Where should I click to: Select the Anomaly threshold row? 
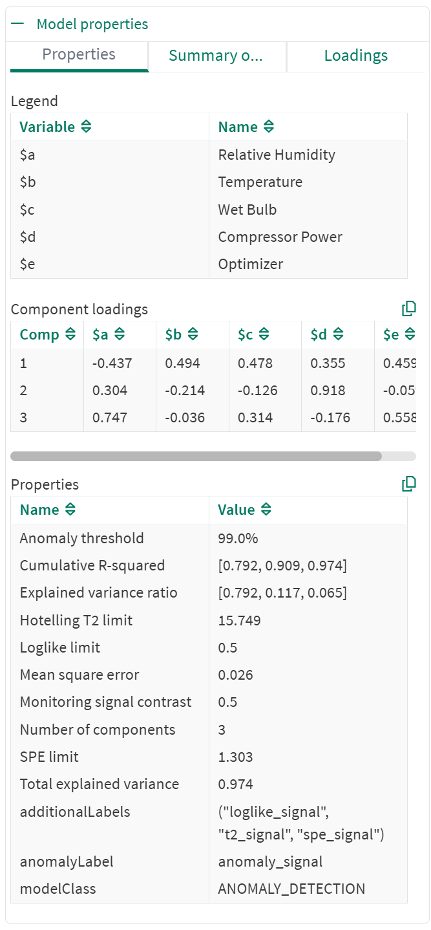coord(81,538)
